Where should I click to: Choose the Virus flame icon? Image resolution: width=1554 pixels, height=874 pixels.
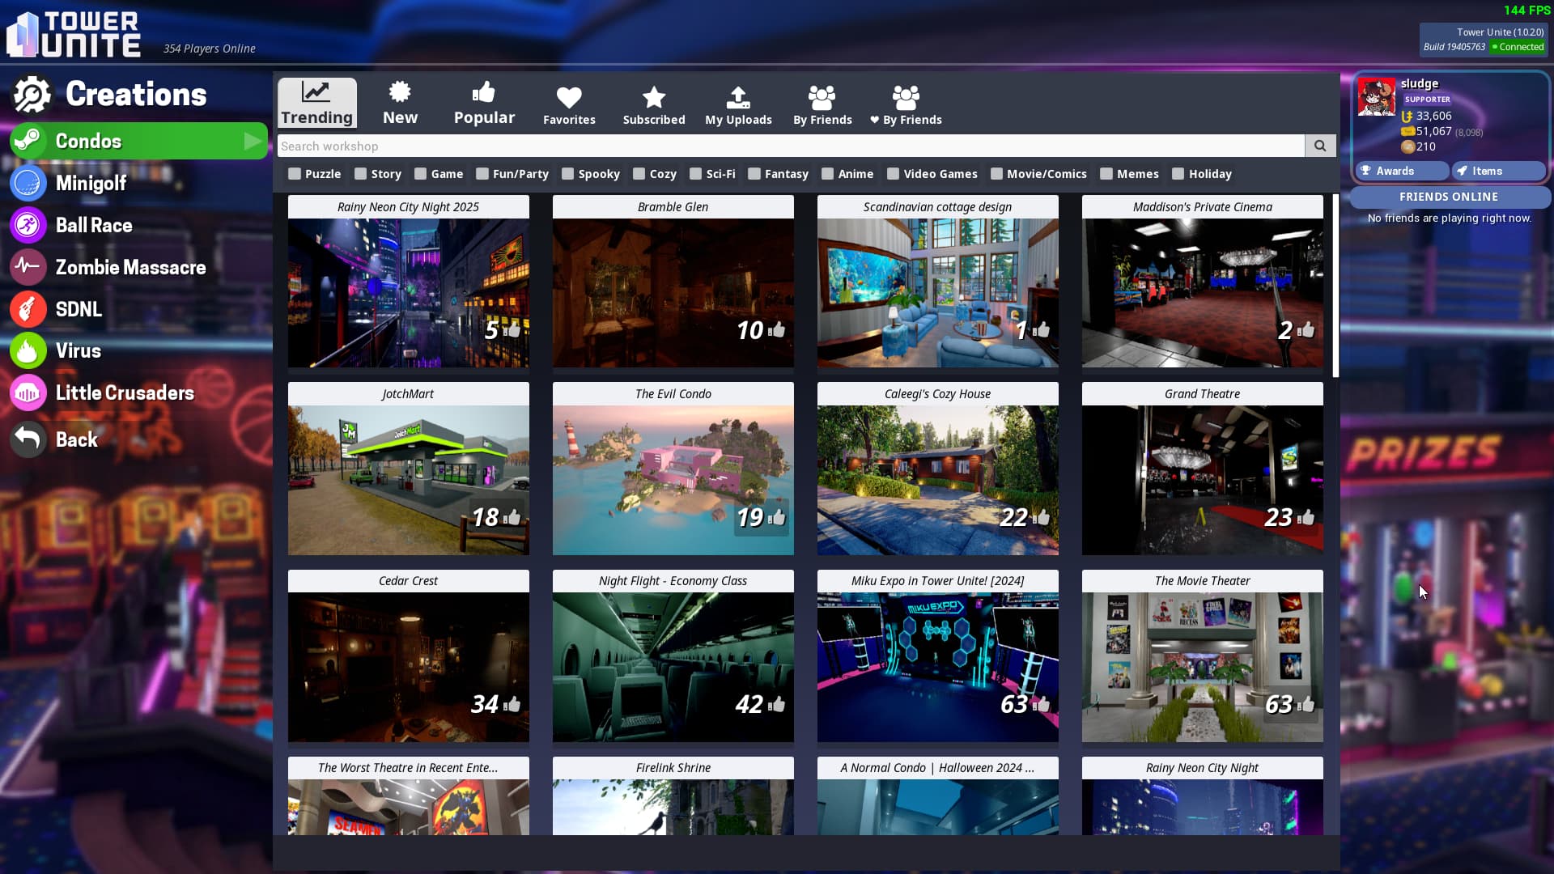point(28,350)
